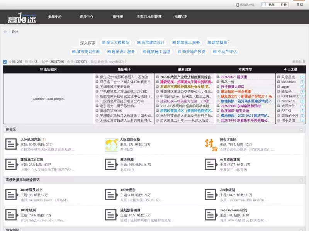Collapse the 综合区 section

pyautogui.click(x=301, y=129)
